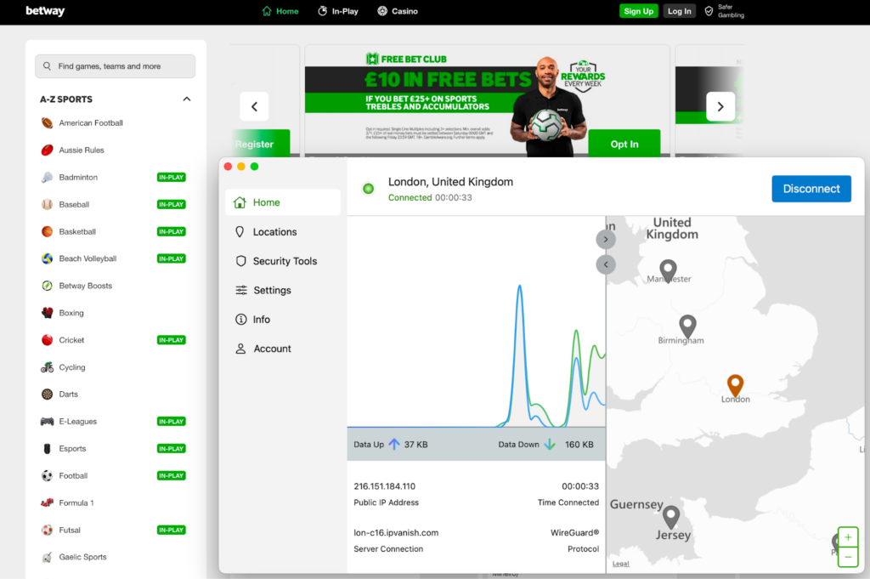Click the Manchester map pin
The image size is (870, 579).
(x=668, y=270)
